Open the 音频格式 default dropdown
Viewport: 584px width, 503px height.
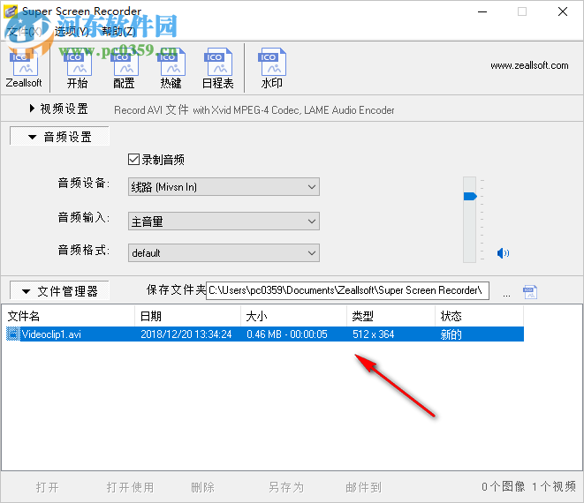(x=224, y=253)
